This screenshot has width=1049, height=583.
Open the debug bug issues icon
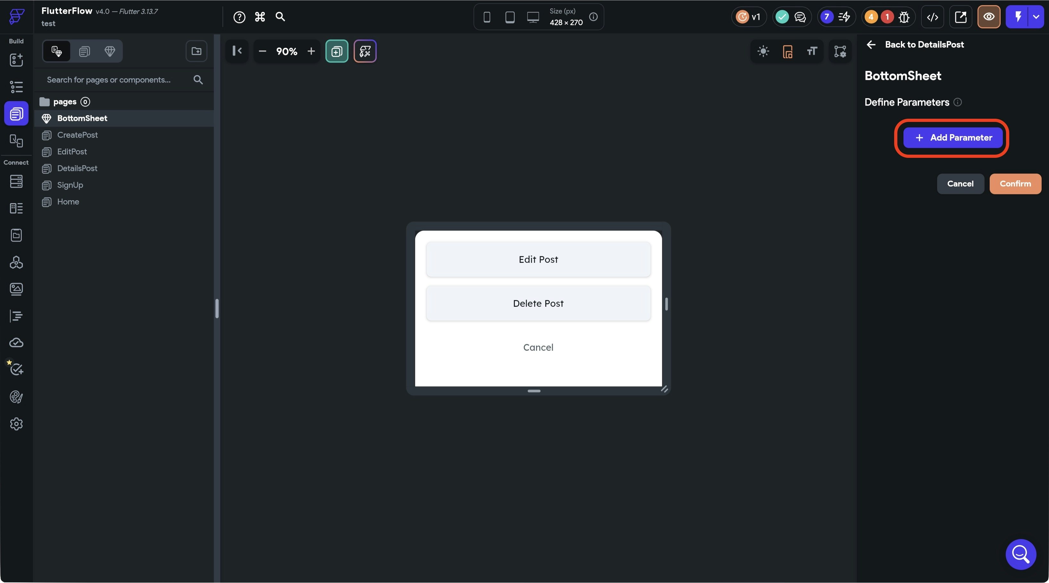click(904, 17)
